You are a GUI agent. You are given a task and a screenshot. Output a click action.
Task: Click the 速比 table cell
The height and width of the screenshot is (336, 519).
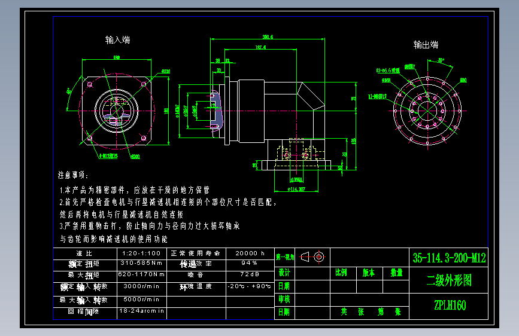[x=85, y=253]
